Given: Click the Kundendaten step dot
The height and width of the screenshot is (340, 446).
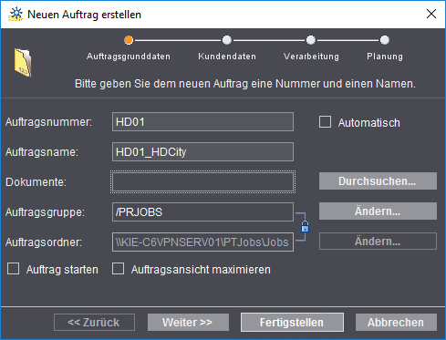Looking at the screenshot, I should (227, 40).
